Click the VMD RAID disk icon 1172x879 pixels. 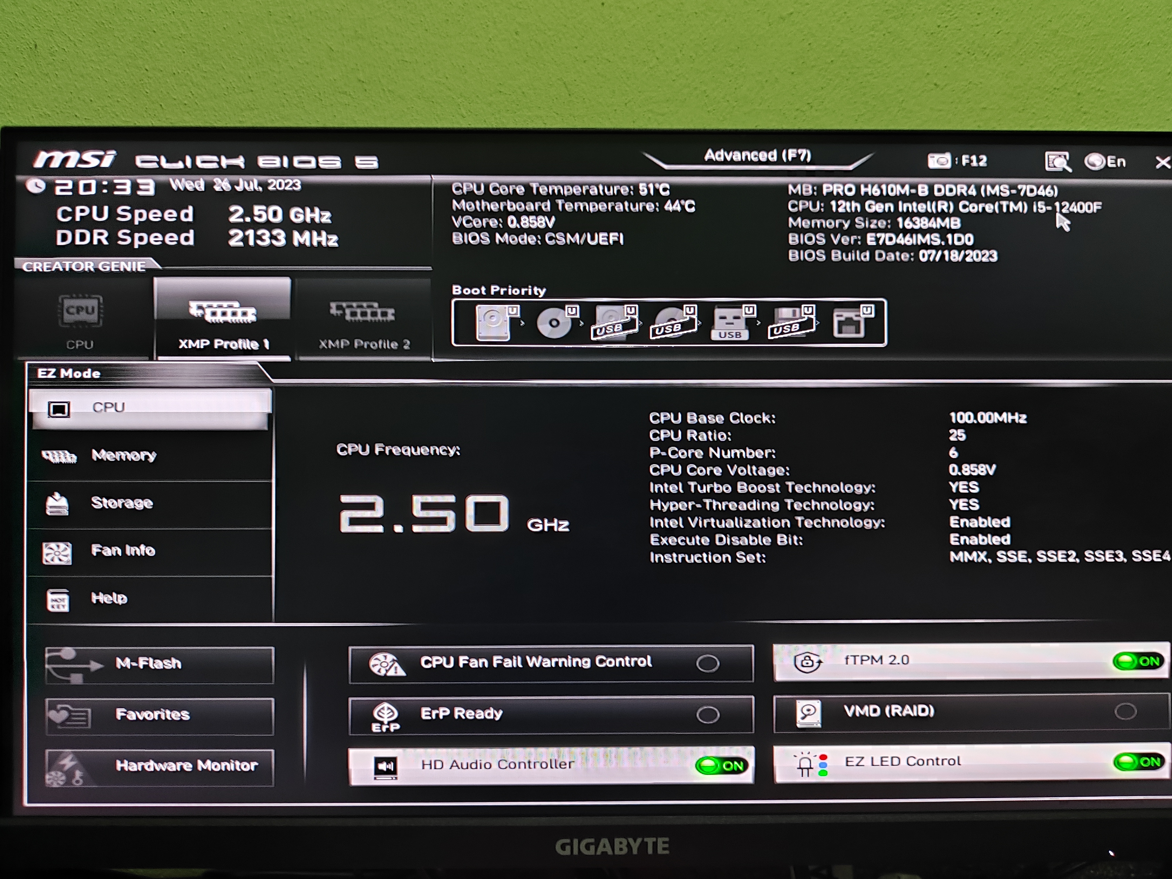(x=808, y=714)
